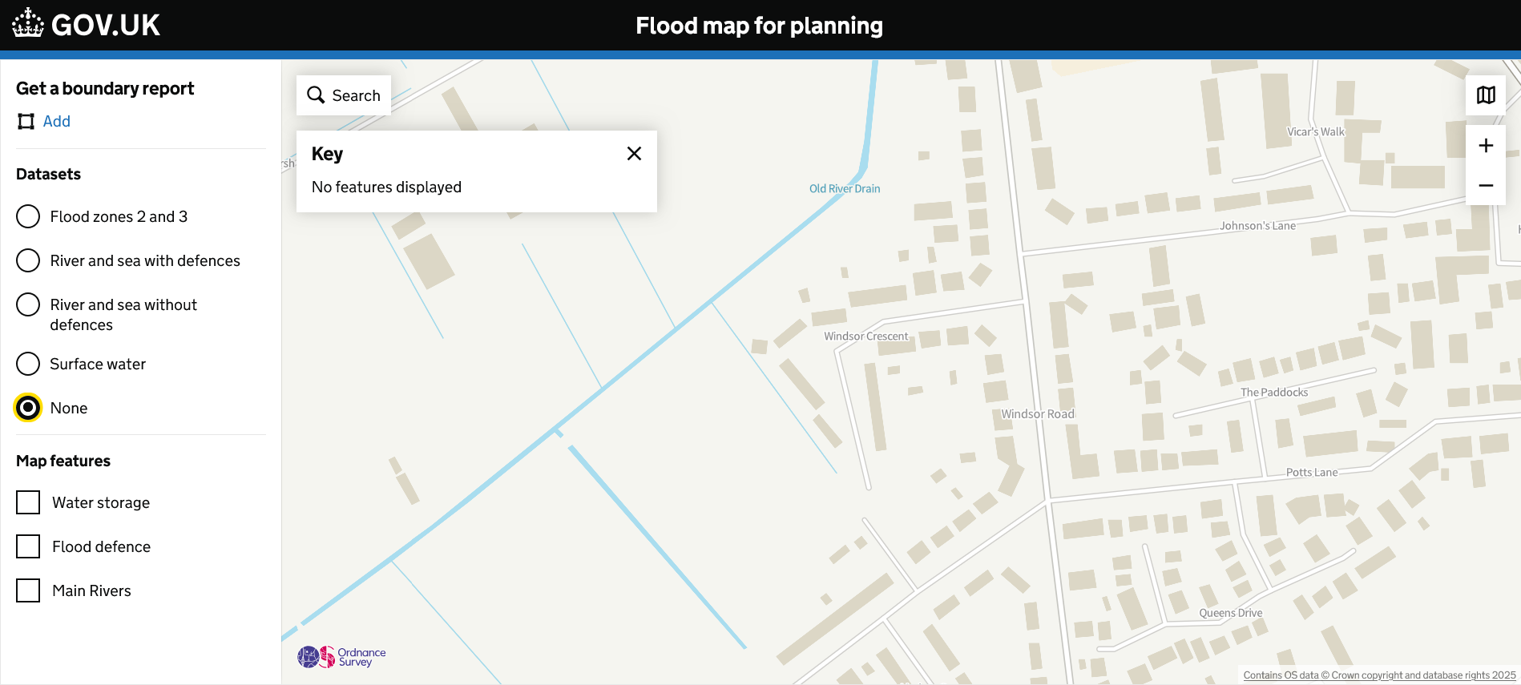Click the Datasets heading
1521x685 pixels.
coord(48,174)
